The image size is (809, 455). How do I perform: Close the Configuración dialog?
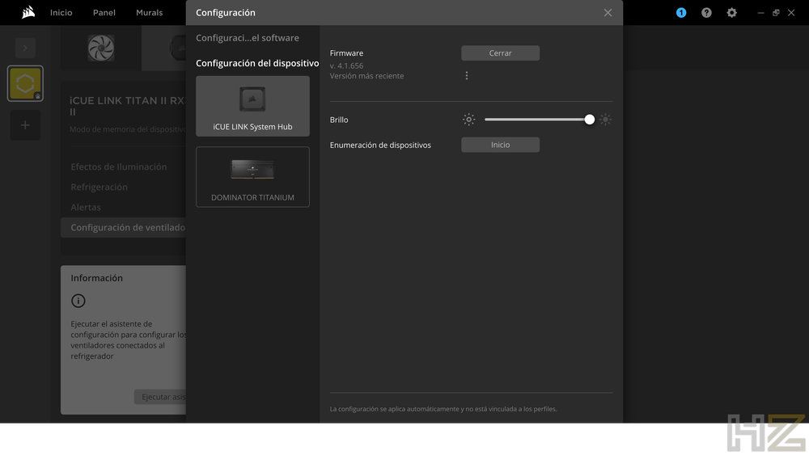608,12
